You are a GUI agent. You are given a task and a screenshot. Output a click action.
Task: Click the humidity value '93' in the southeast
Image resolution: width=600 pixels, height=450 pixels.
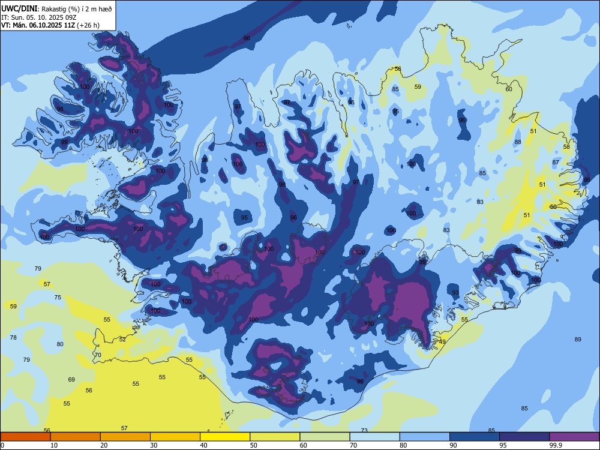click(x=455, y=293)
